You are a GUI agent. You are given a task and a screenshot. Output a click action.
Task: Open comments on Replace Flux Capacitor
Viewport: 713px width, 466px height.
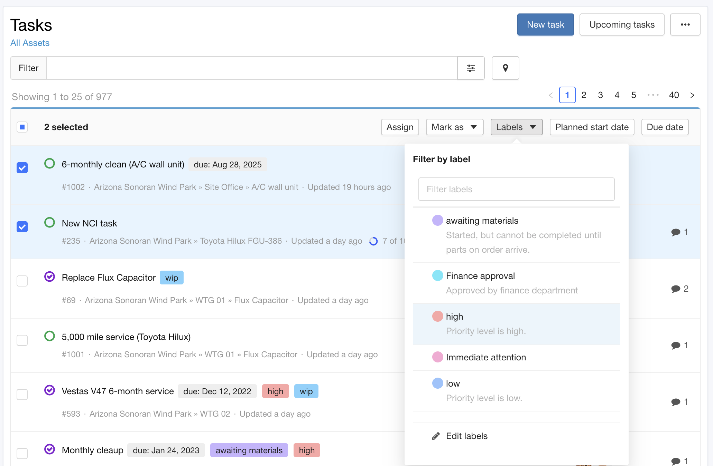[679, 289]
